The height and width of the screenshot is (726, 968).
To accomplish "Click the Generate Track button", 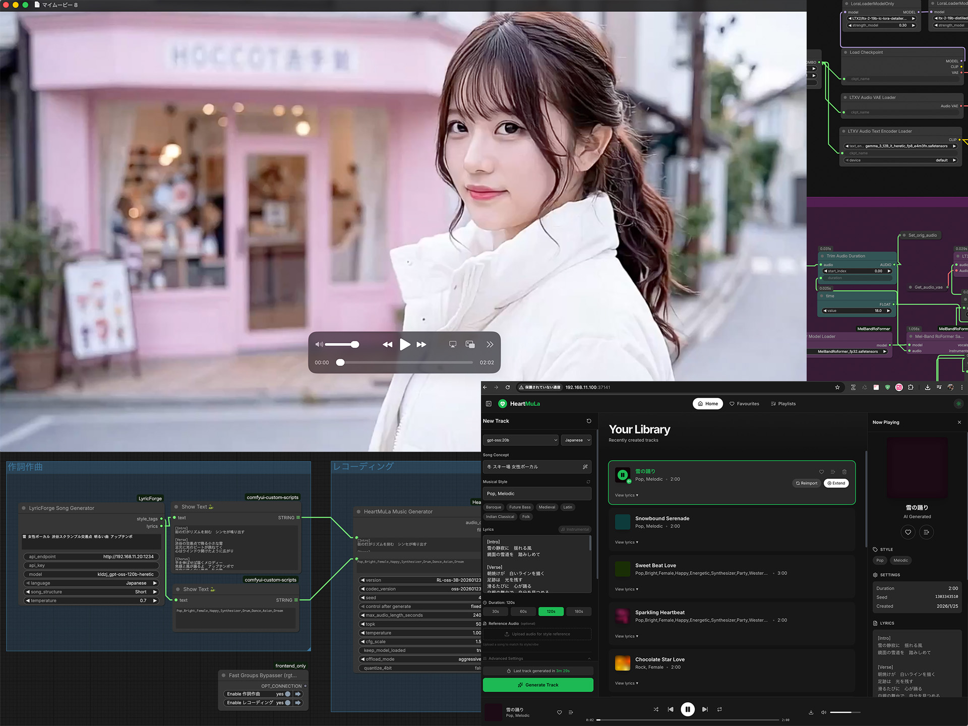I will click(x=538, y=685).
